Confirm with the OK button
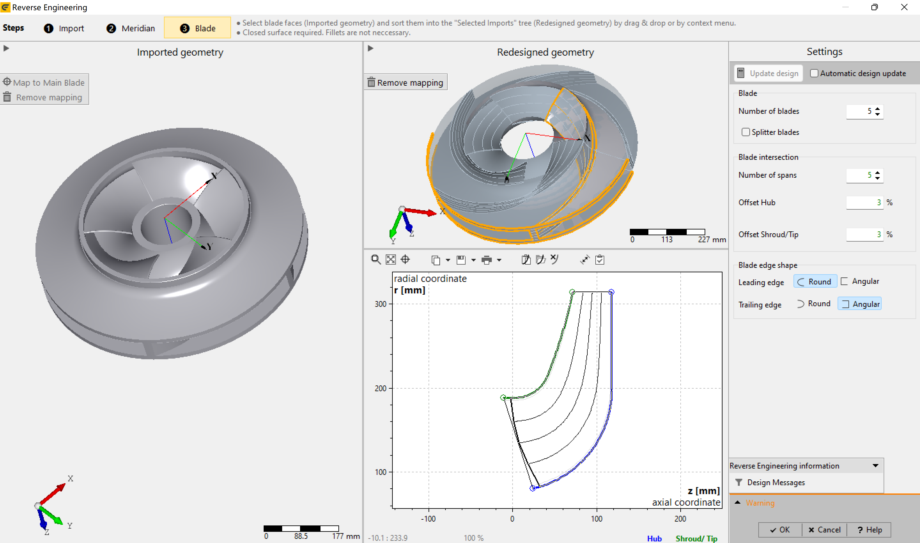The image size is (920, 543). click(780, 530)
